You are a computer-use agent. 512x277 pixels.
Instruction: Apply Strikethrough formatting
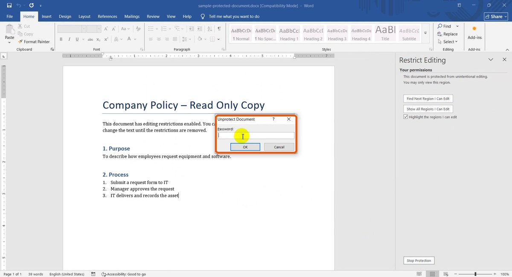[x=90, y=39]
